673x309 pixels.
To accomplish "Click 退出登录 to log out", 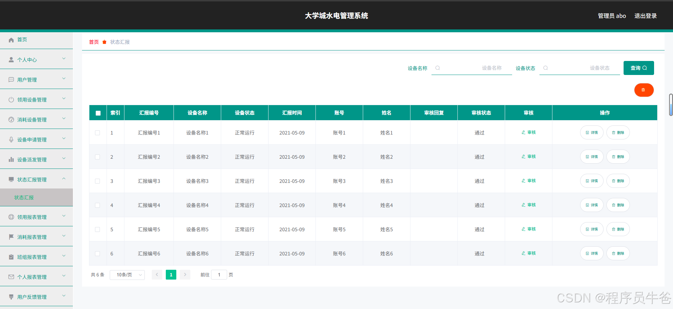I will [645, 16].
